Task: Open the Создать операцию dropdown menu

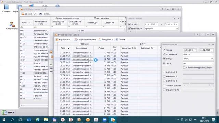Action: pyautogui.click(x=85, y=40)
